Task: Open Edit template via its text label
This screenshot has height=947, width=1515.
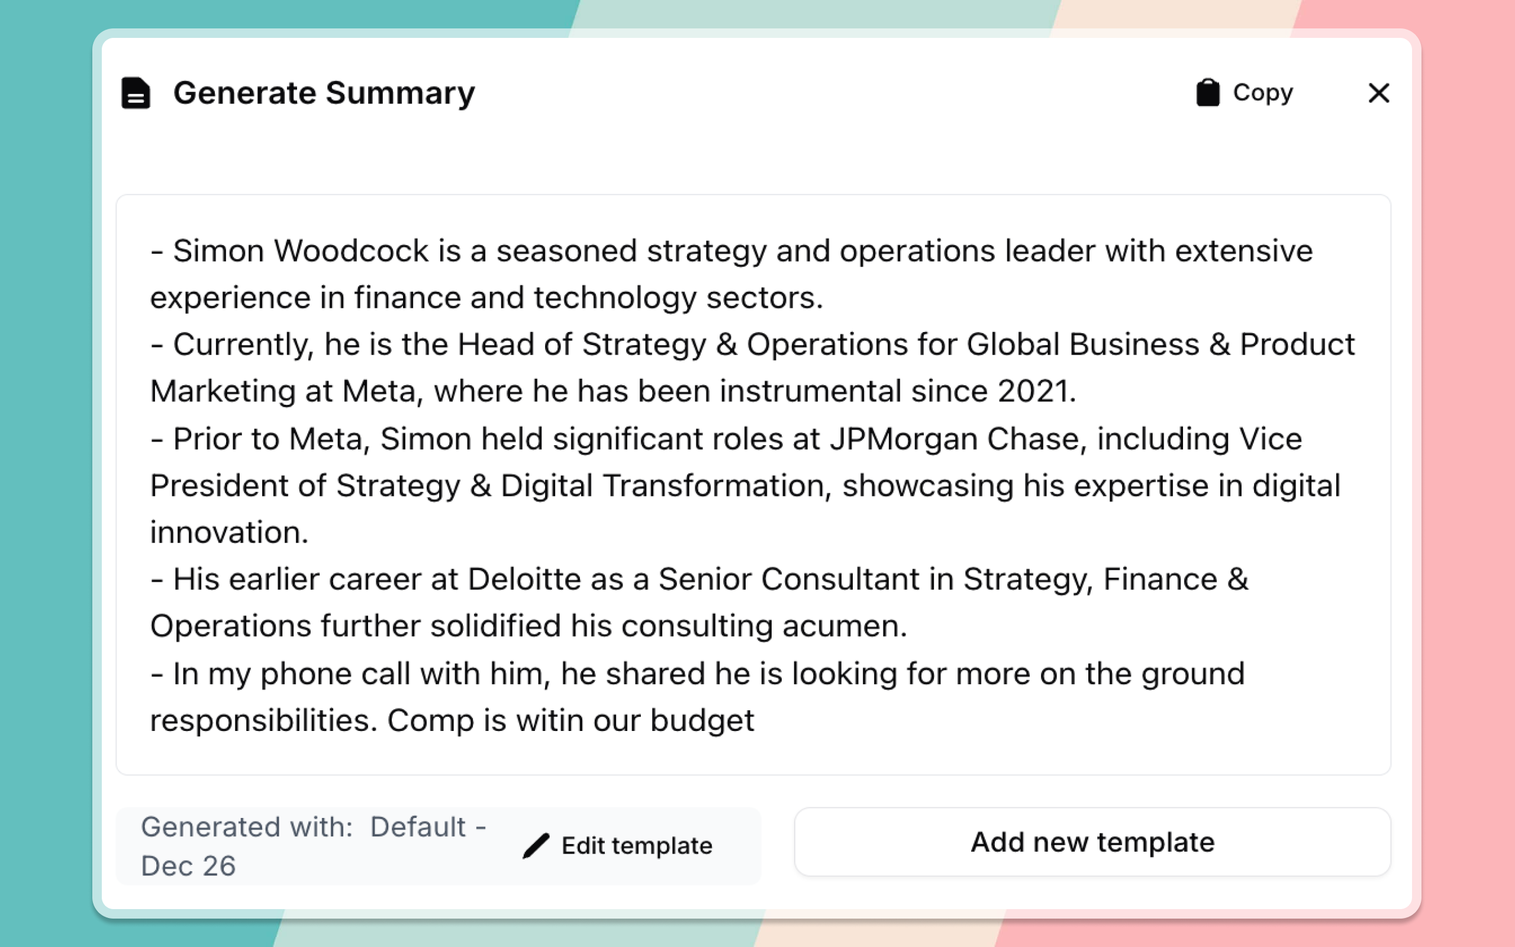Action: (637, 846)
